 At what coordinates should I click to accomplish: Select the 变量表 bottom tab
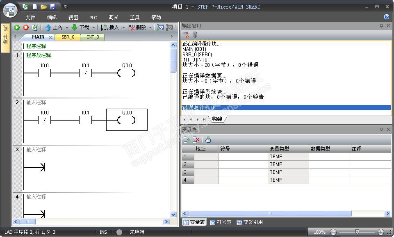click(194, 222)
